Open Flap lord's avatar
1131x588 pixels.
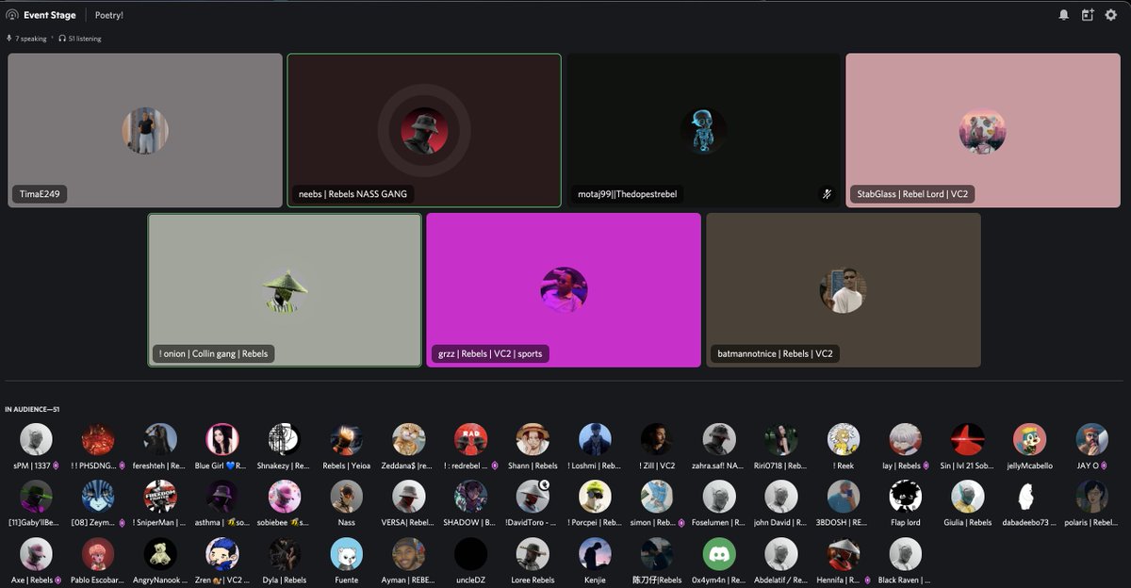(906, 497)
